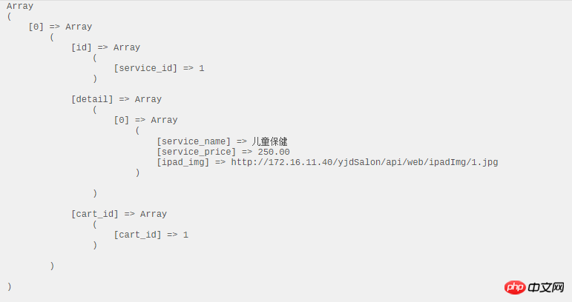The width and height of the screenshot is (572, 302).
Task: Click the [cart_id] key followed by Array
Action: click(x=95, y=214)
